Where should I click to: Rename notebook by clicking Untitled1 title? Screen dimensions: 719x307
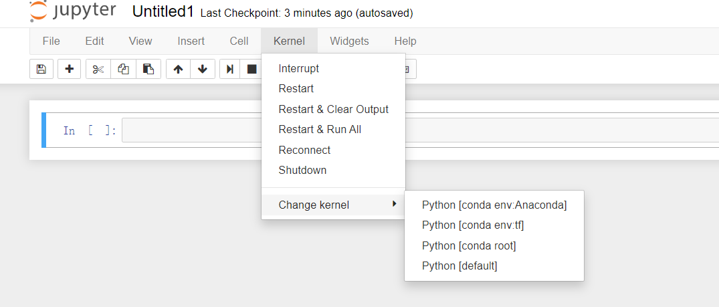click(x=163, y=12)
